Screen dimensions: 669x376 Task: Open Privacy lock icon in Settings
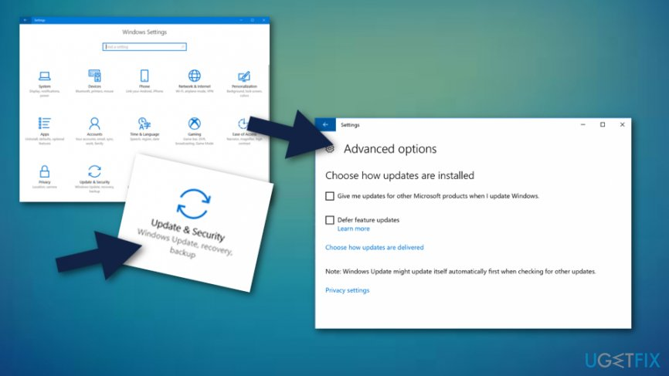tap(44, 171)
